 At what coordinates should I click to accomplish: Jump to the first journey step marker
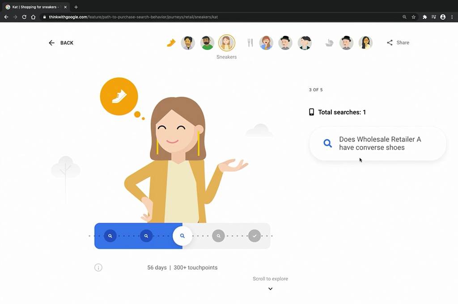pos(110,236)
